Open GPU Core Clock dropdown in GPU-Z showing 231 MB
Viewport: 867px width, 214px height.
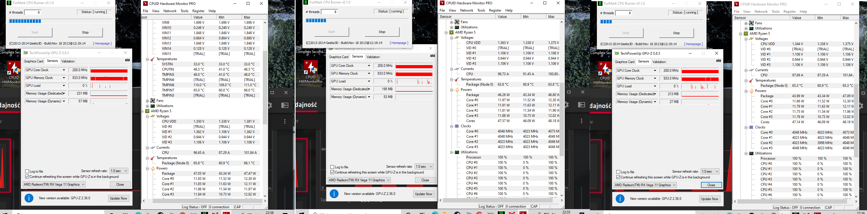(45, 70)
